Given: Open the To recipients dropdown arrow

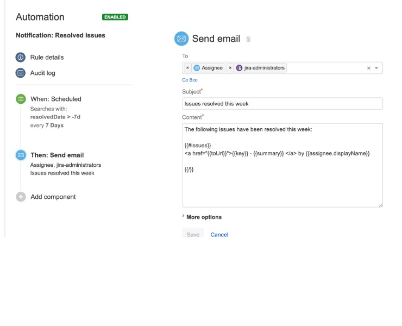Looking at the screenshot, I should (x=376, y=68).
